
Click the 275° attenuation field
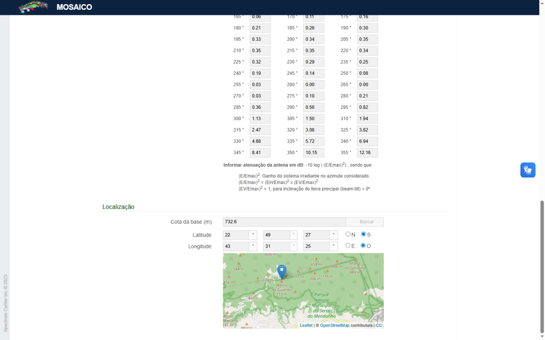tap(313, 96)
